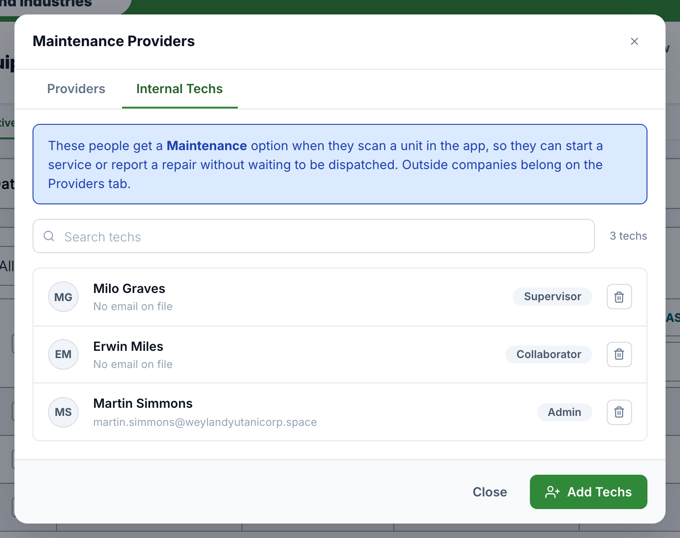Screen dimensions: 680x538
Task: Click the Supervisor role badge
Action: pos(552,297)
